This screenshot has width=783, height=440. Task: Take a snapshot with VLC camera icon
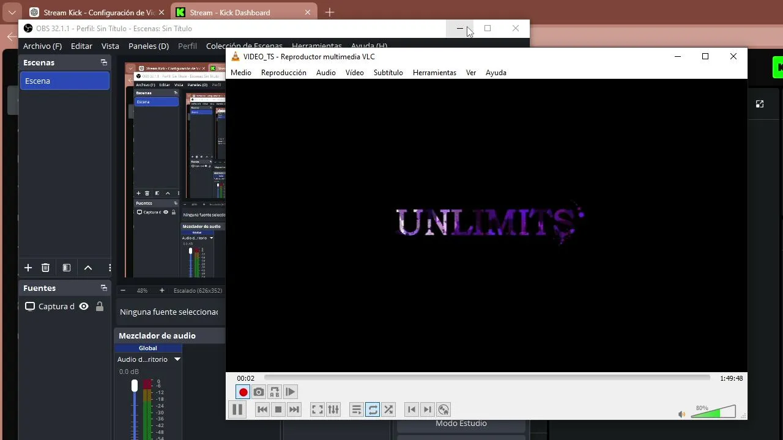tap(259, 392)
